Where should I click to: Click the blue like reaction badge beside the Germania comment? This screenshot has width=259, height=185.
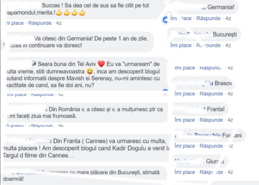coord(166,20)
